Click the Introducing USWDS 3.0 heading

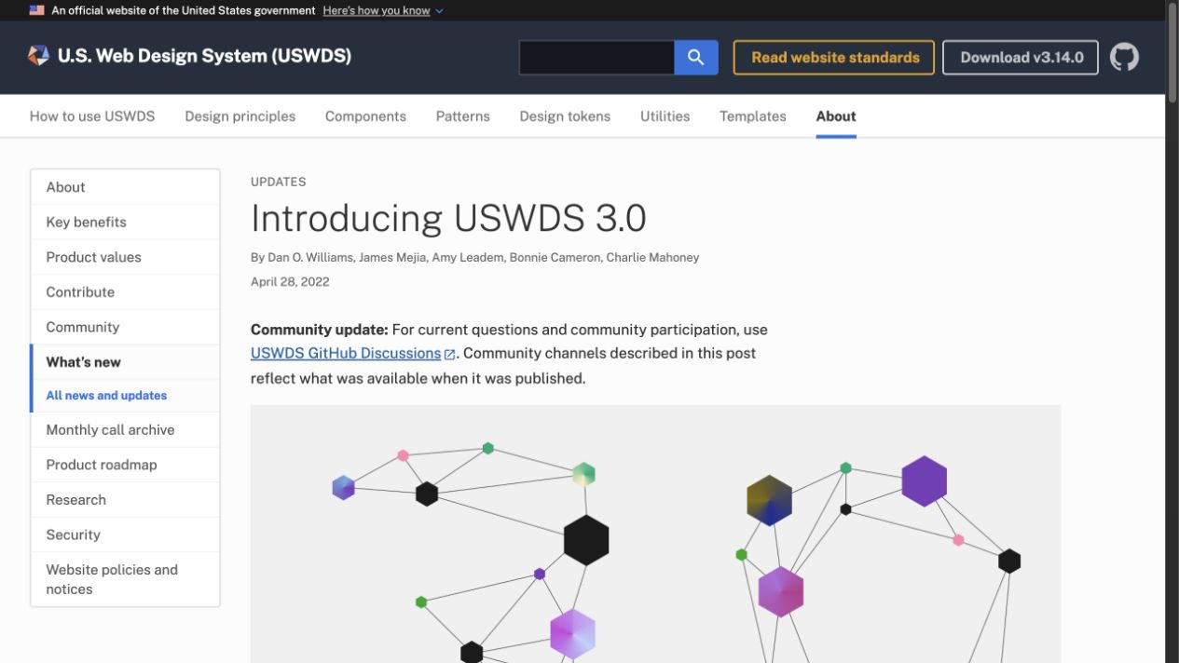(x=448, y=219)
